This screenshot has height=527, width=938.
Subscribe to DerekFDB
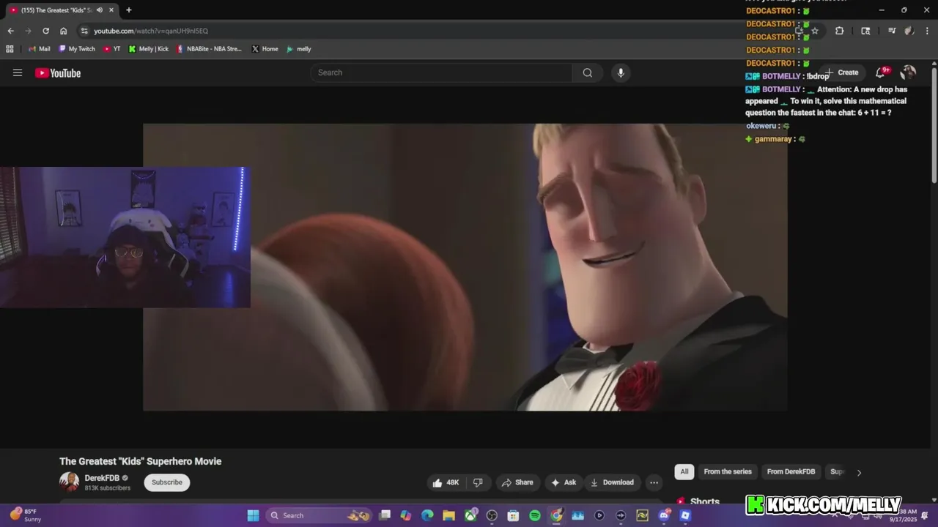click(x=167, y=482)
